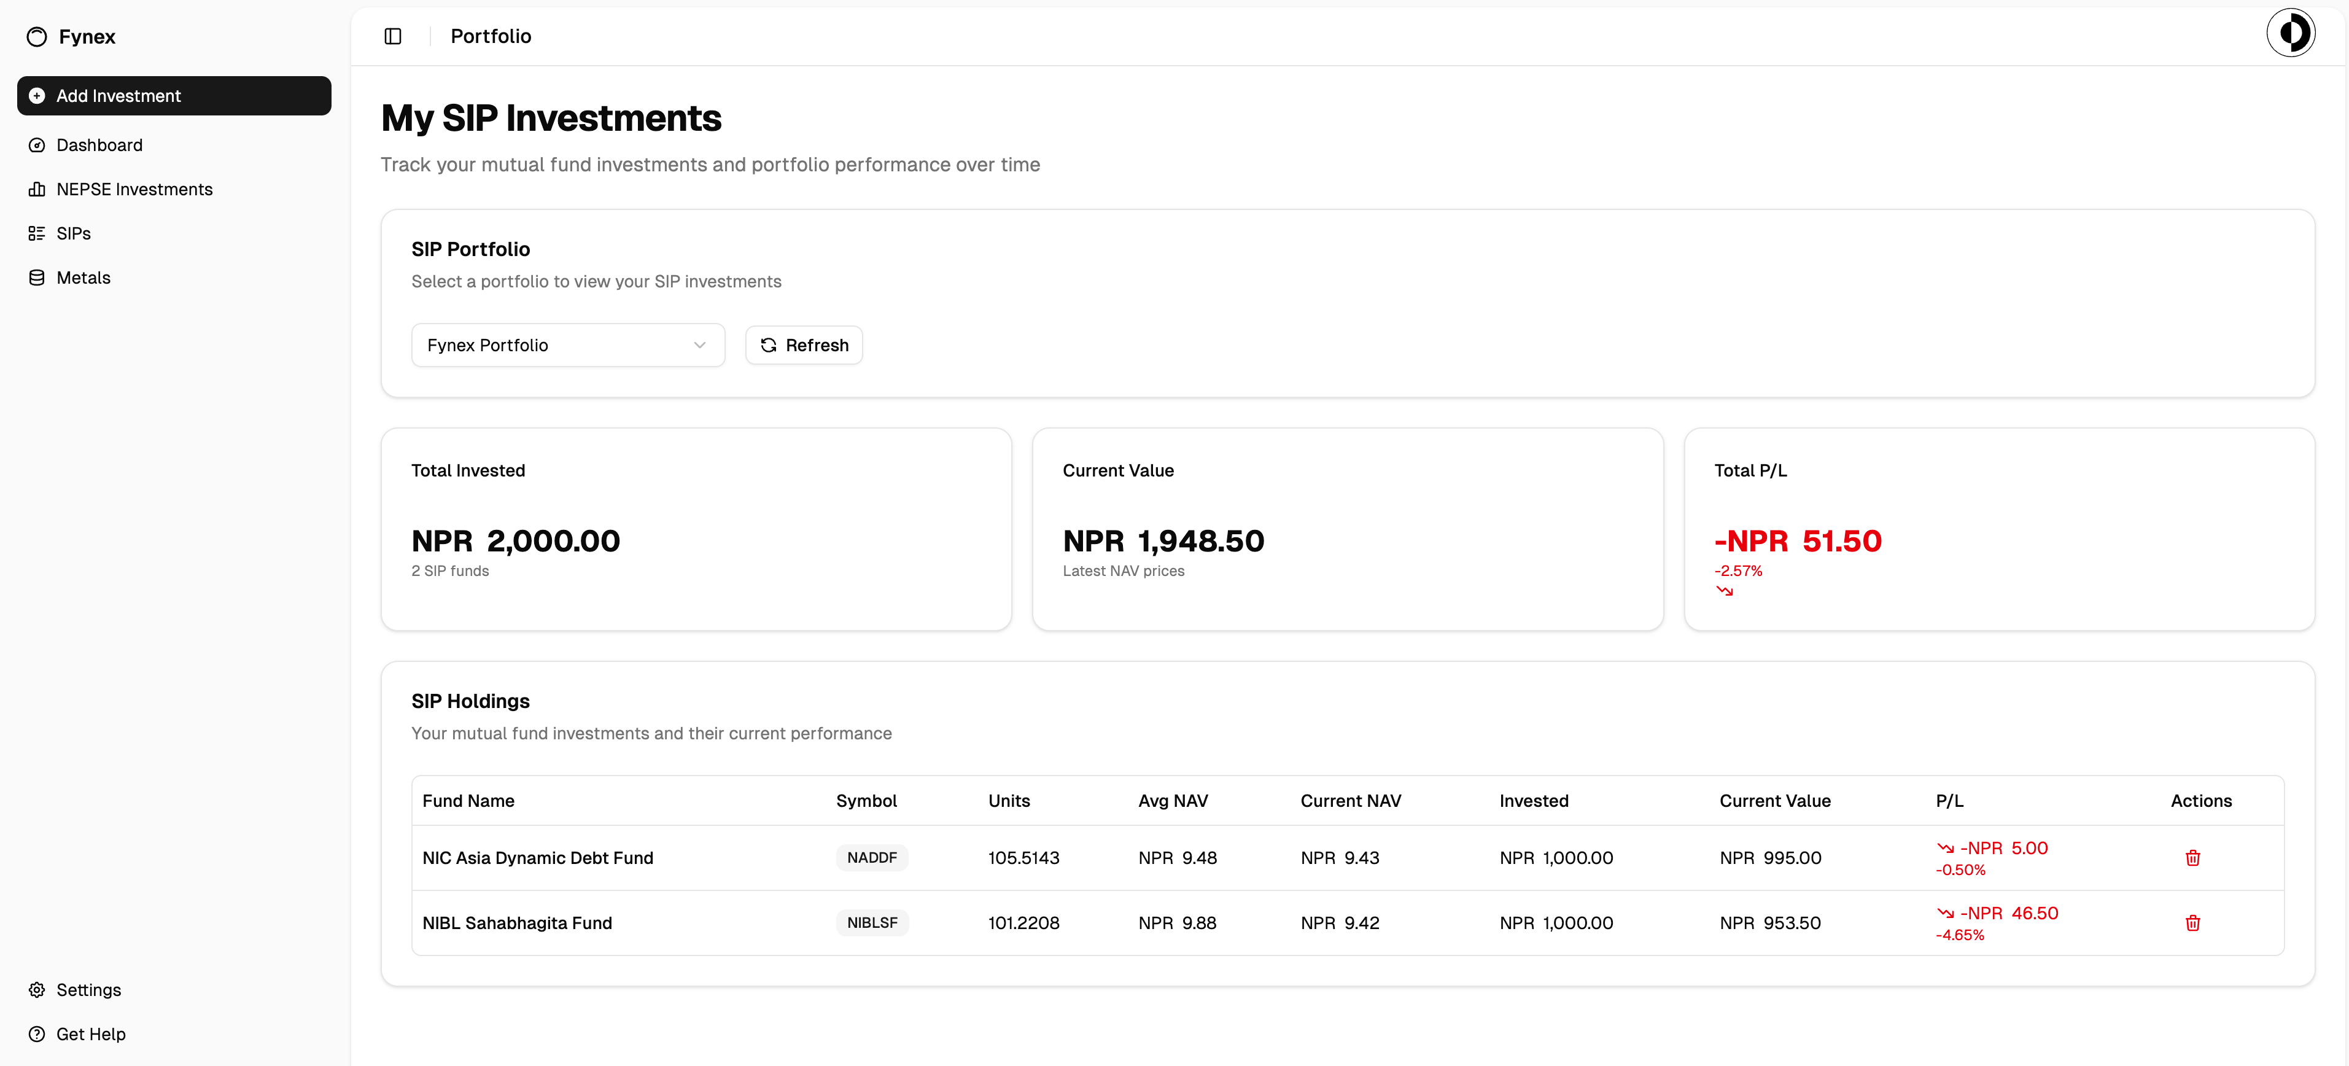
Task: Click the Fynex logo icon
Action: point(36,36)
